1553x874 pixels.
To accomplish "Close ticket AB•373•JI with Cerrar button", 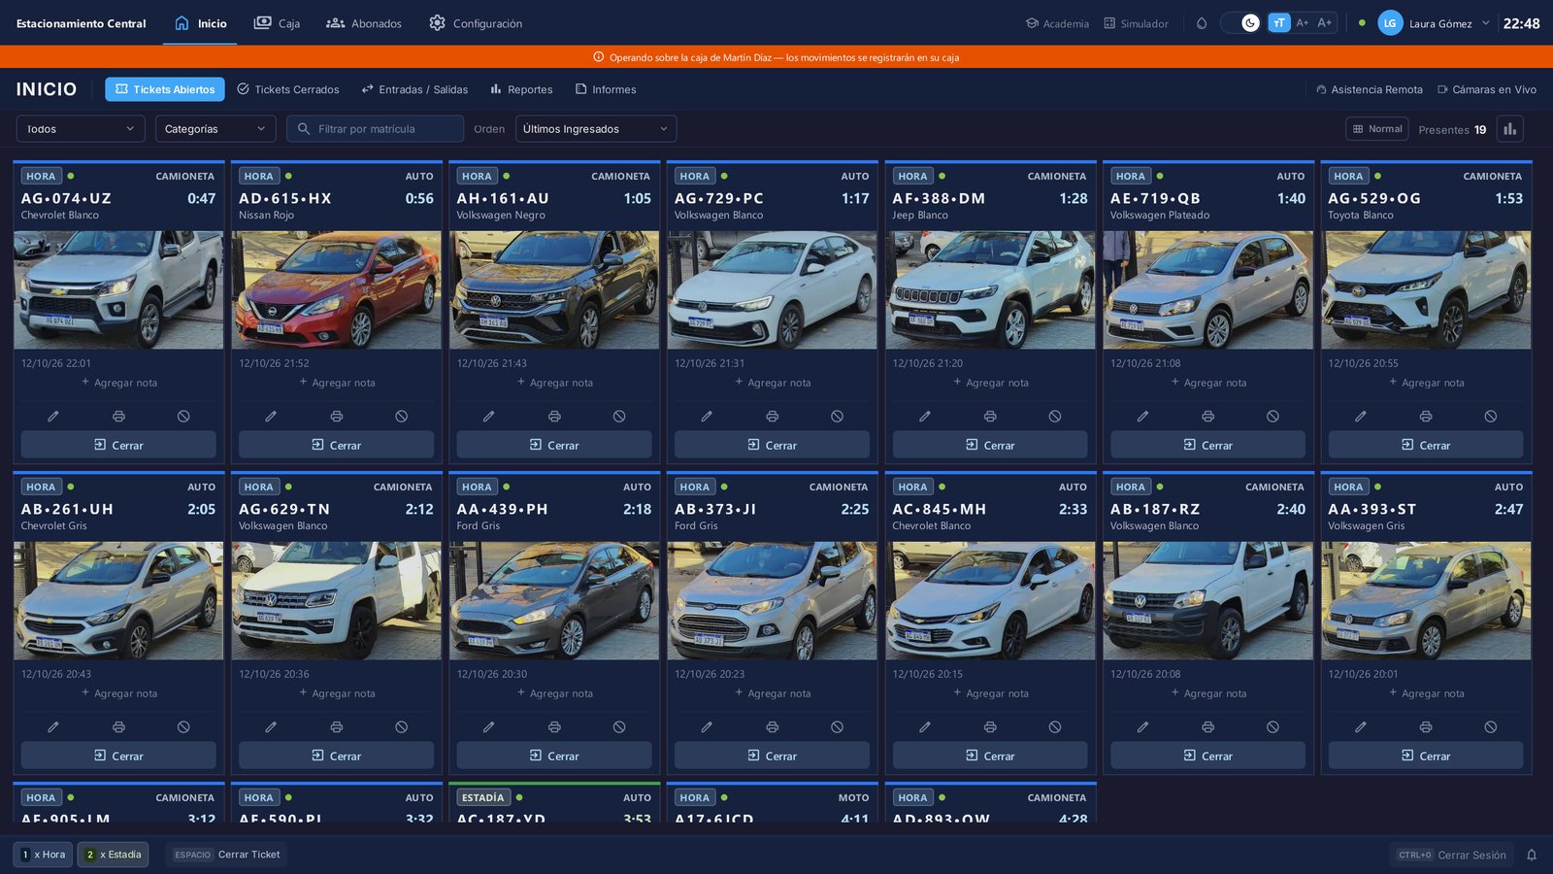I will 772,756.
